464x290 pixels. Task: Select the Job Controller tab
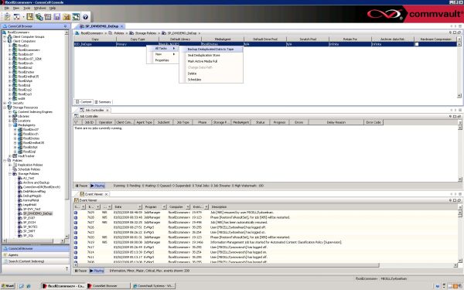click(94, 110)
